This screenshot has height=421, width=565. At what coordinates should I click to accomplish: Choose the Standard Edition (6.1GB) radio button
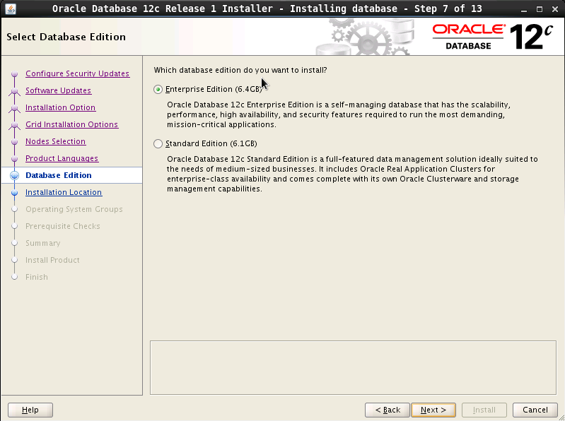pyautogui.click(x=158, y=144)
